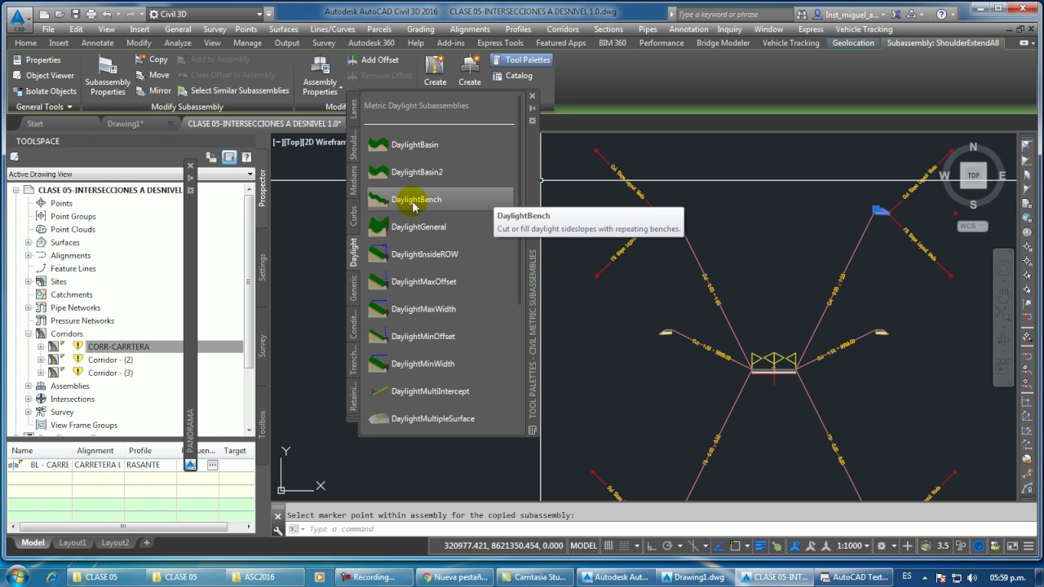Toggle ortho mode in the status bar
This screenshot has height=587, width=1044.
(x=653, y=545)
